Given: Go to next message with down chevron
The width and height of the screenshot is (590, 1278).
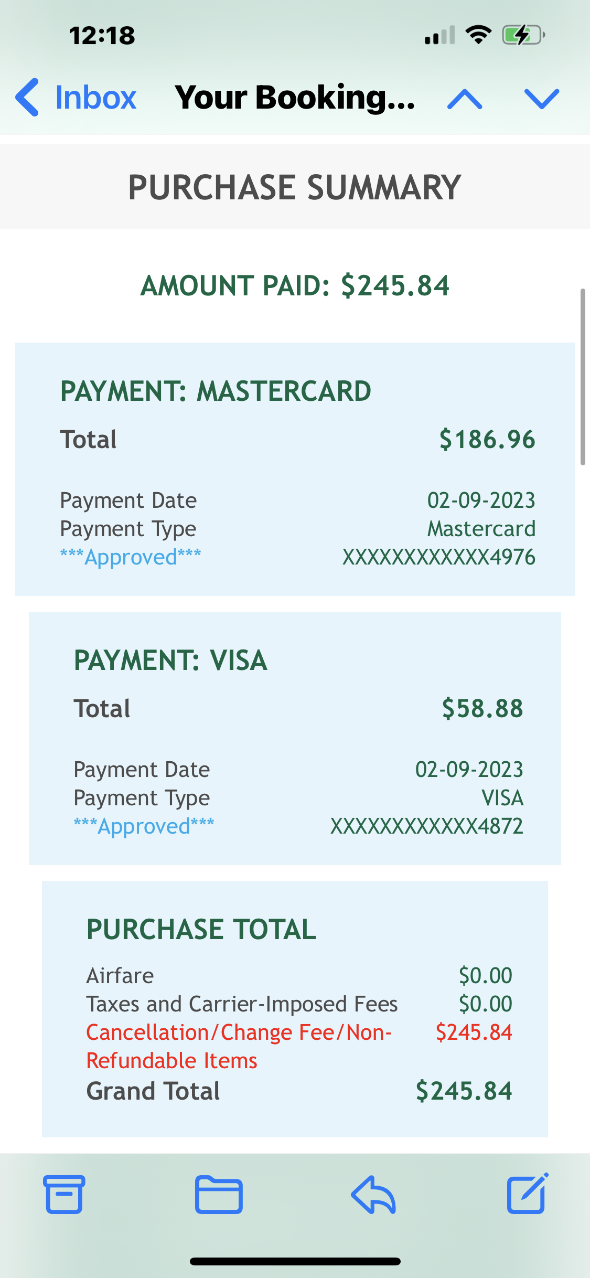Looking at the screenshot, I should point(542,99).
